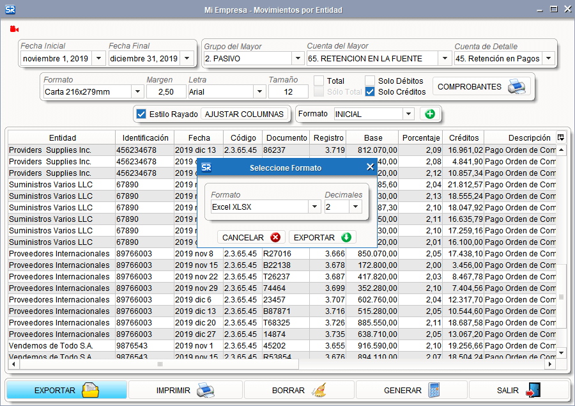Expand the Grupo del Mayor dropdown
This screenshot has width=575, height=406.
(x=298, y=58)
